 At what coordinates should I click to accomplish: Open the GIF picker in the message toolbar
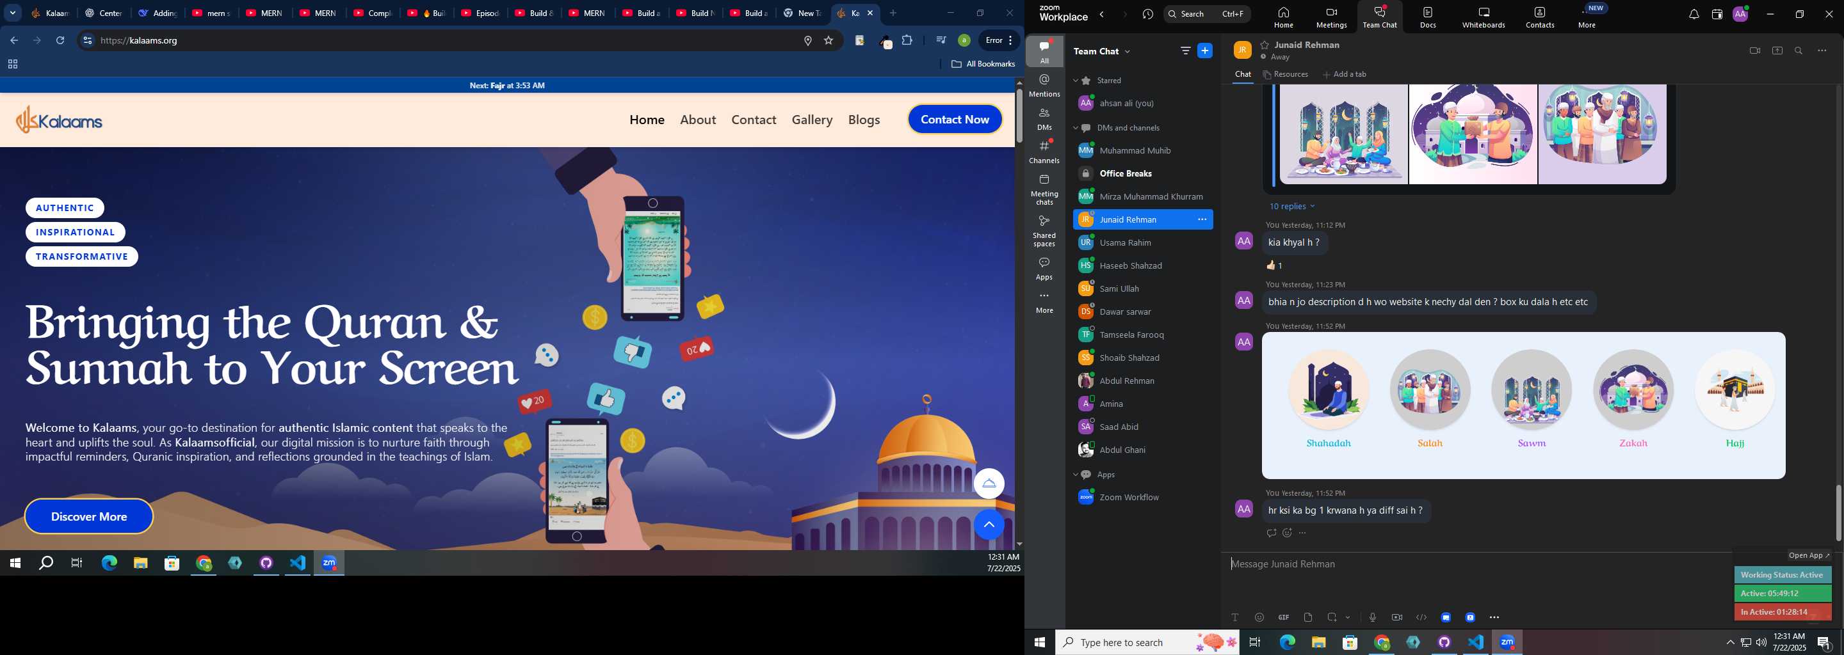(1284, 617)
